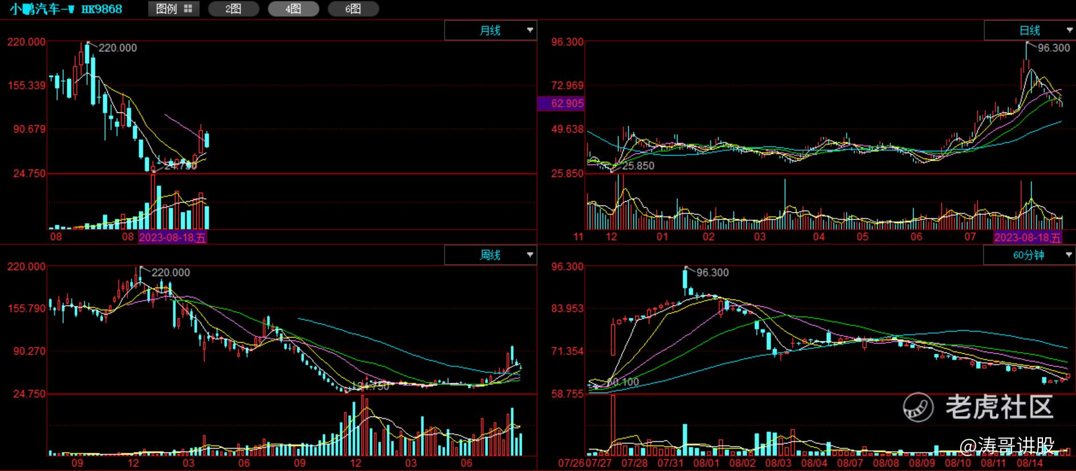
Task: Click the 49.638 price label on daily axis
Action: (x=567, y=129)
